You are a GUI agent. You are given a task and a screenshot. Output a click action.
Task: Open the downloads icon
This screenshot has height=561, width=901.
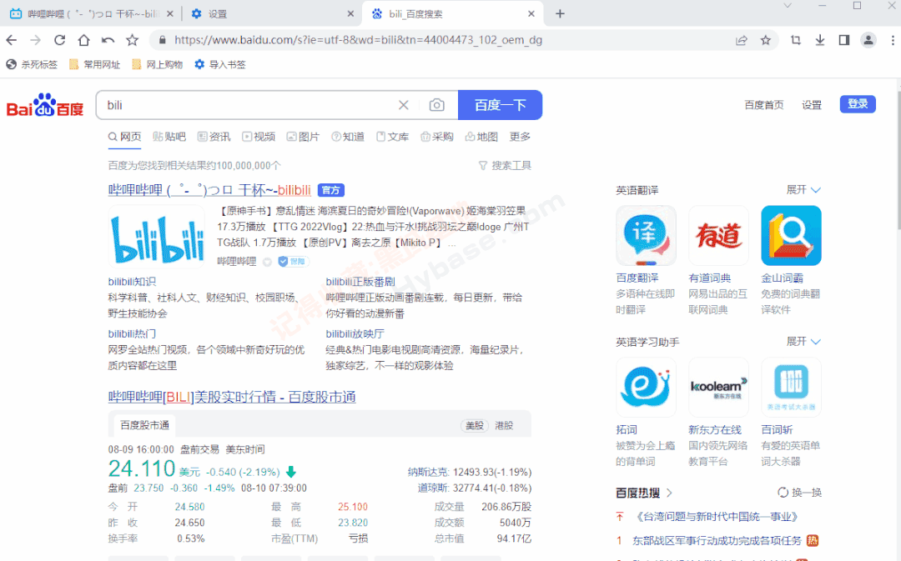tap(820, 40)
